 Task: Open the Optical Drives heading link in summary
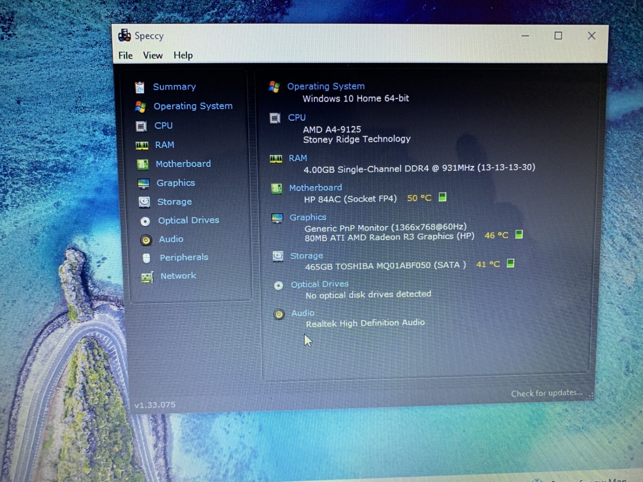tap(319, 284)
